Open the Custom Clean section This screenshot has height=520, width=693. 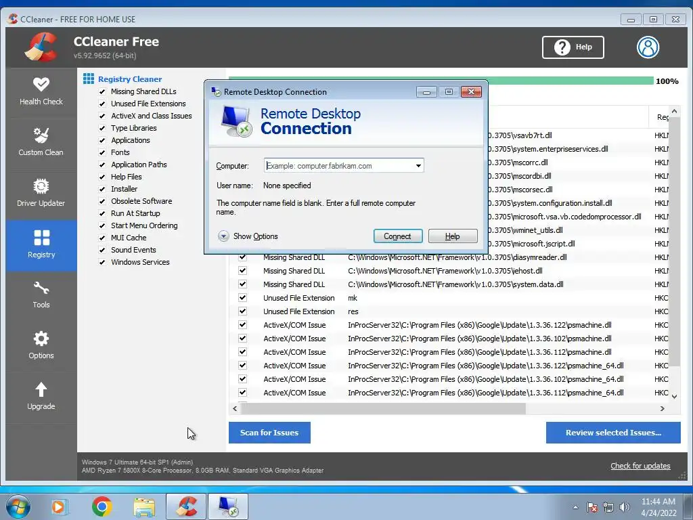click(x=41, y=142)
